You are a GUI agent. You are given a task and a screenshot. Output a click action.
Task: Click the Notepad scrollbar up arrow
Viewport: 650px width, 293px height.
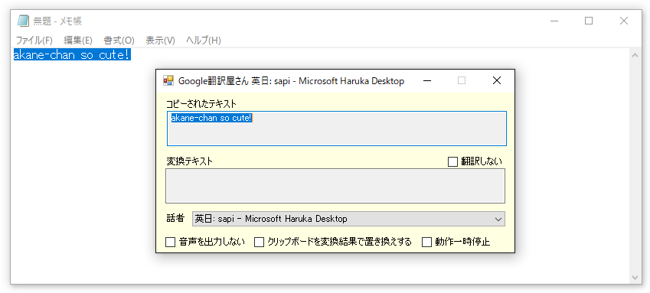click(635, 56)
